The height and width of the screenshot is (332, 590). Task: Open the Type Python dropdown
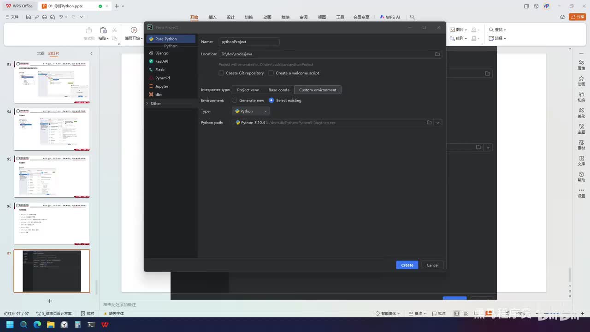[x=251, y=111]
